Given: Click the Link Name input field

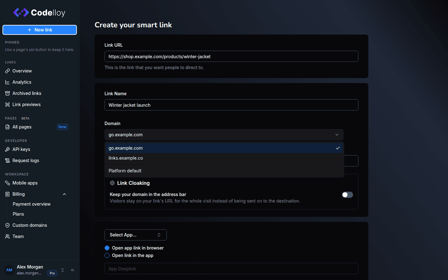Looking at the screenshot, I should tap(231, 105).
